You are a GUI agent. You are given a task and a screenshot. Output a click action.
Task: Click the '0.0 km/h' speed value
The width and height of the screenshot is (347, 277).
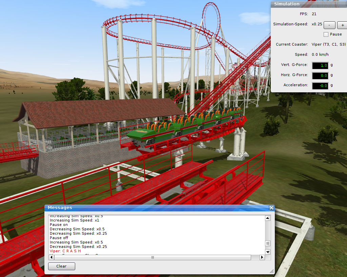click(320, 54)
